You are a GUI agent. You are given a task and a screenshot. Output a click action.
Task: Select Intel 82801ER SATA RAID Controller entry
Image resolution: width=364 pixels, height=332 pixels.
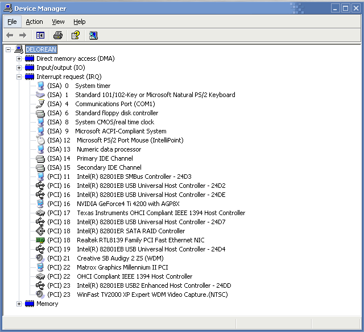(x=116, y=231)
